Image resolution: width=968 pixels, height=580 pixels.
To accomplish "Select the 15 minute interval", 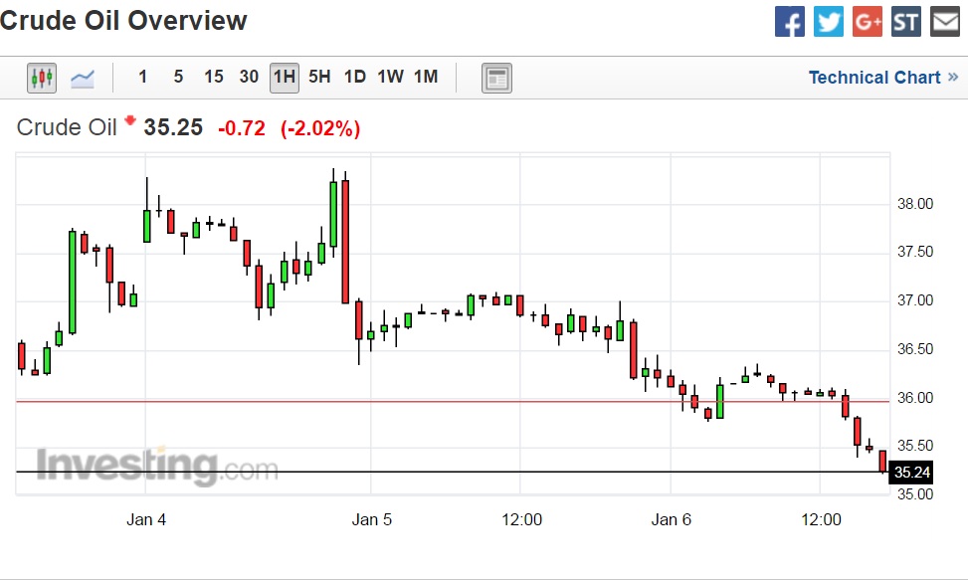I will pyautogui.click(x=214, y=77).
